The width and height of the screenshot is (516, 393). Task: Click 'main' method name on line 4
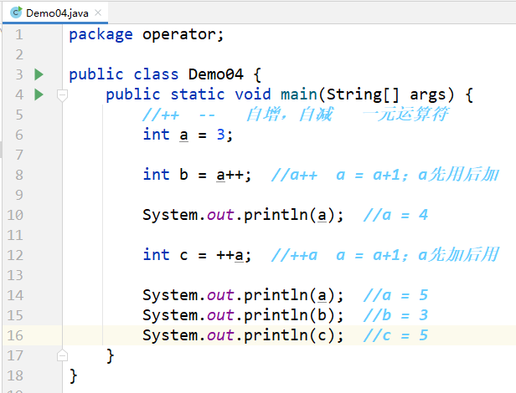298,94
